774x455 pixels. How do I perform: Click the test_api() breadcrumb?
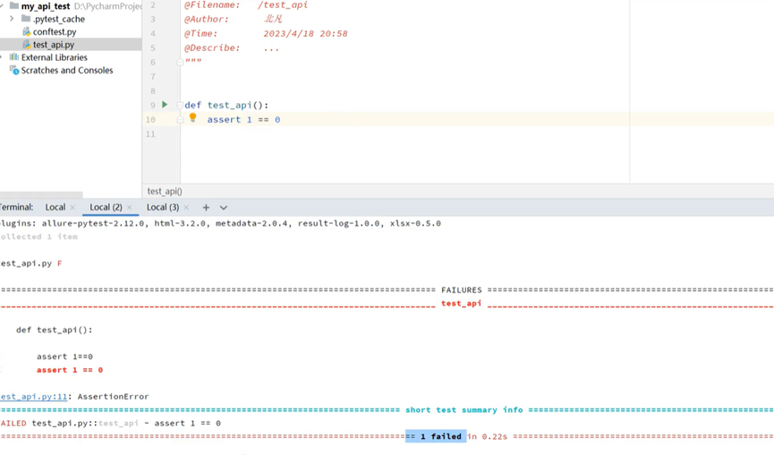[165, 191]
